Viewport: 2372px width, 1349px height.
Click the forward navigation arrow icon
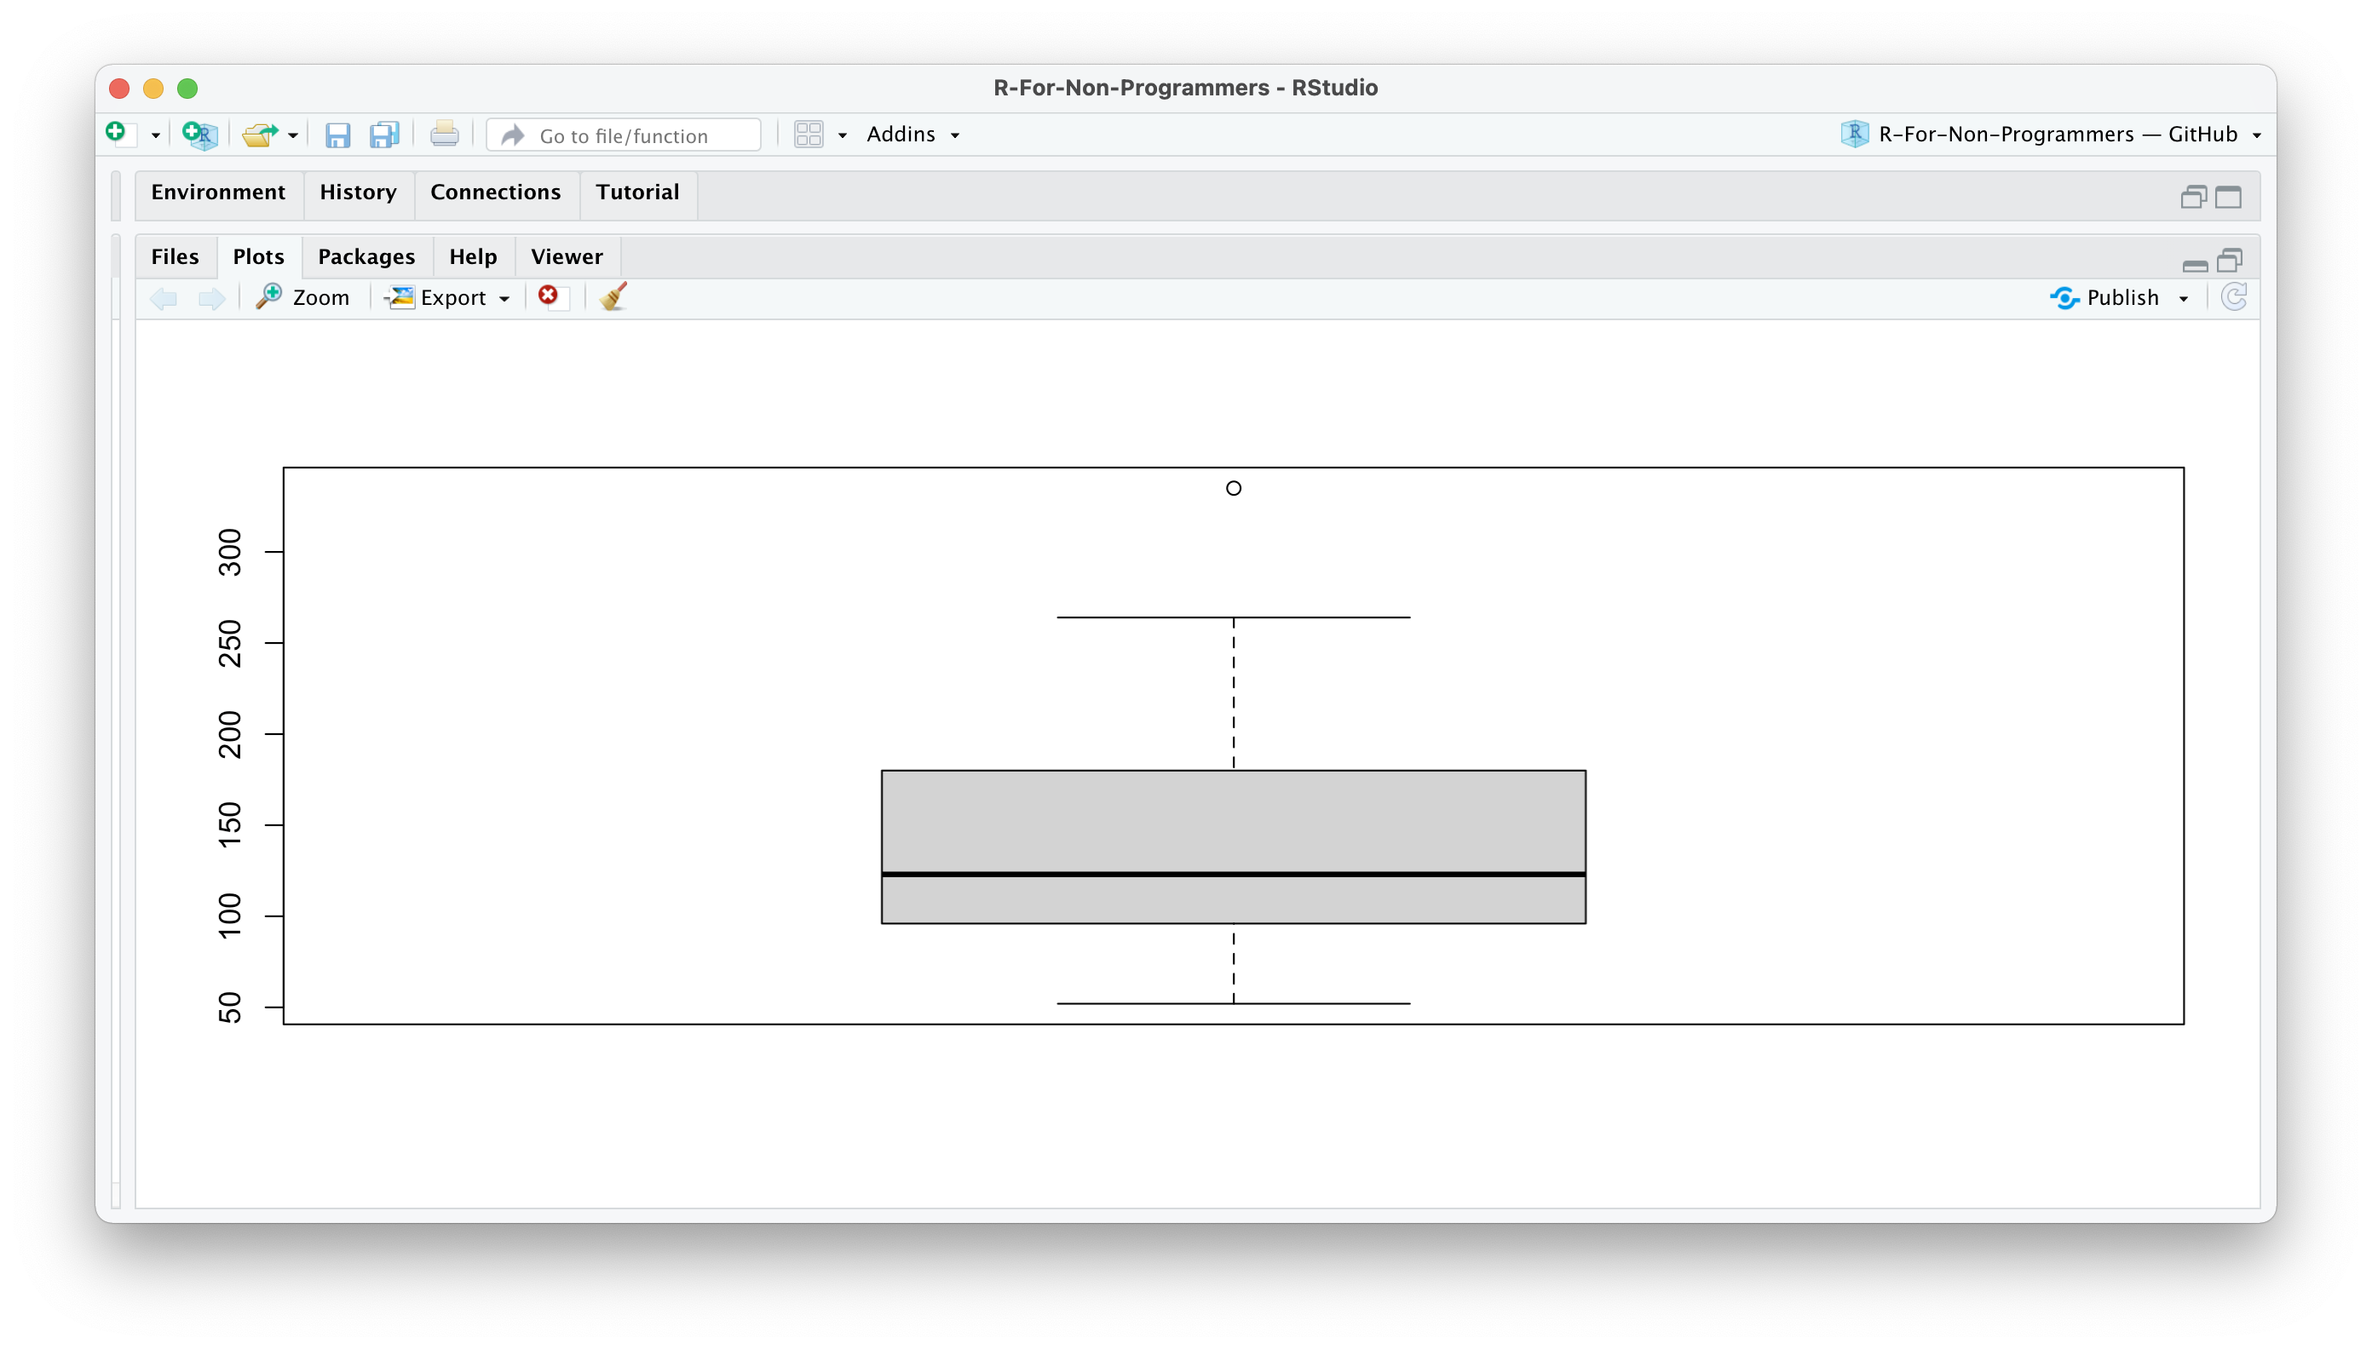pos(210,296)
